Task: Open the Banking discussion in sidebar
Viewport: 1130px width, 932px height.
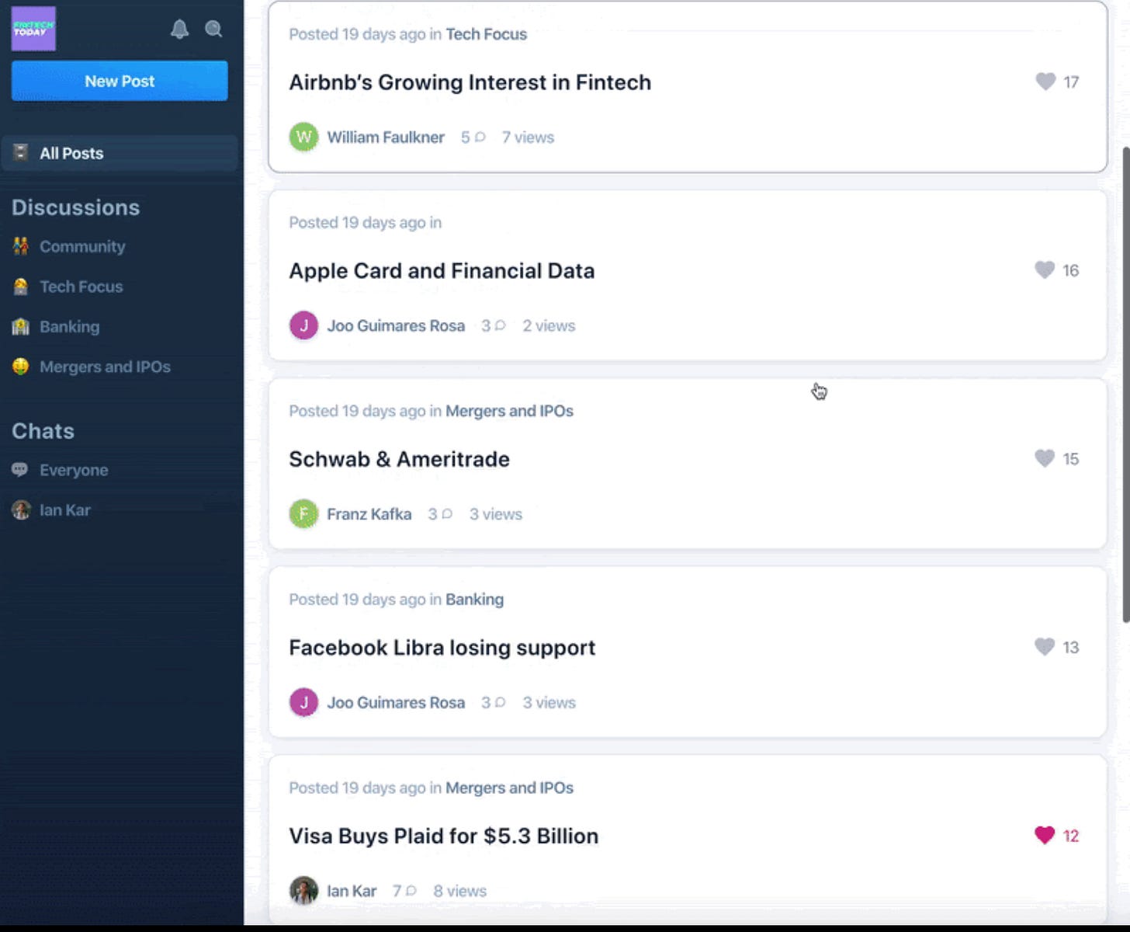Action: [70, 327]
